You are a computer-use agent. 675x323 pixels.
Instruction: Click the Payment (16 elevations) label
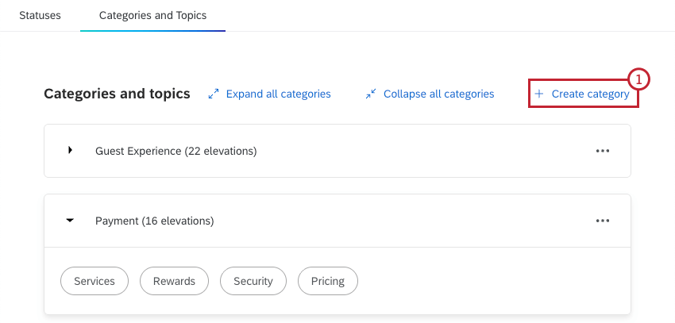tap(154, 221)
